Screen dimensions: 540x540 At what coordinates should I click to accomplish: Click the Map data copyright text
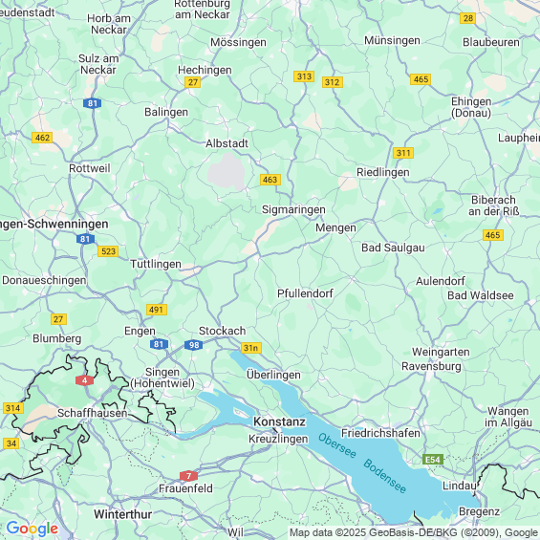(414, 532)
